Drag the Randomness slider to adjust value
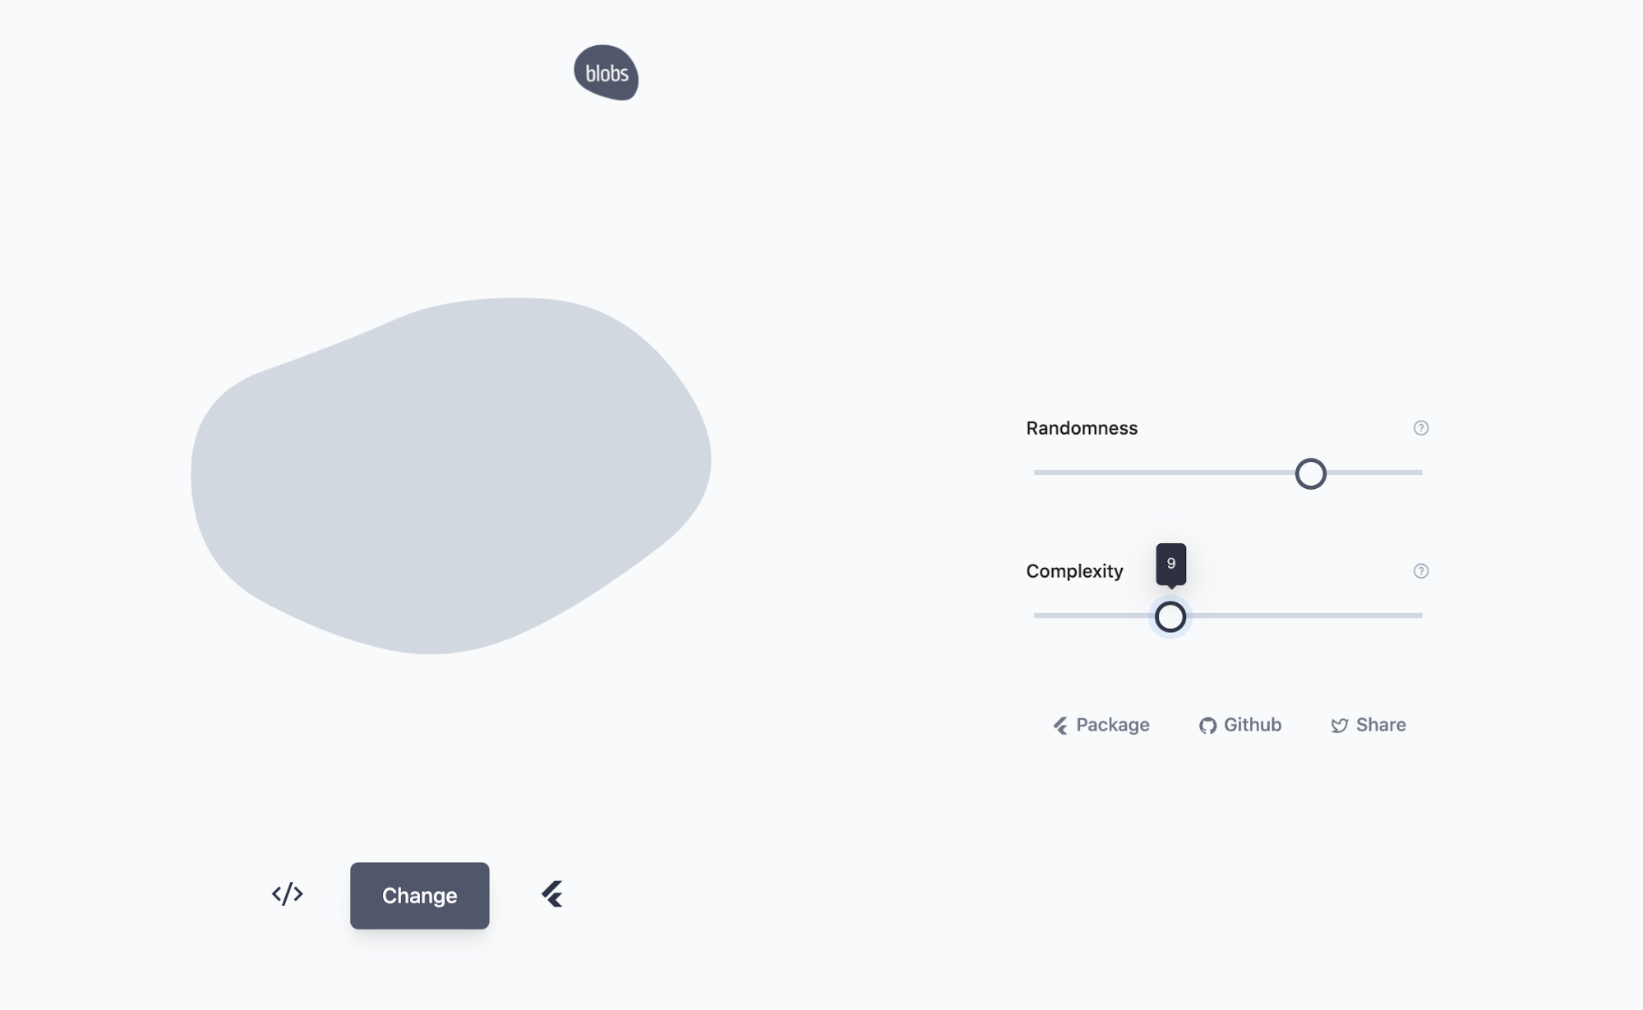1643x1010 pixels. pos(1309,473)
